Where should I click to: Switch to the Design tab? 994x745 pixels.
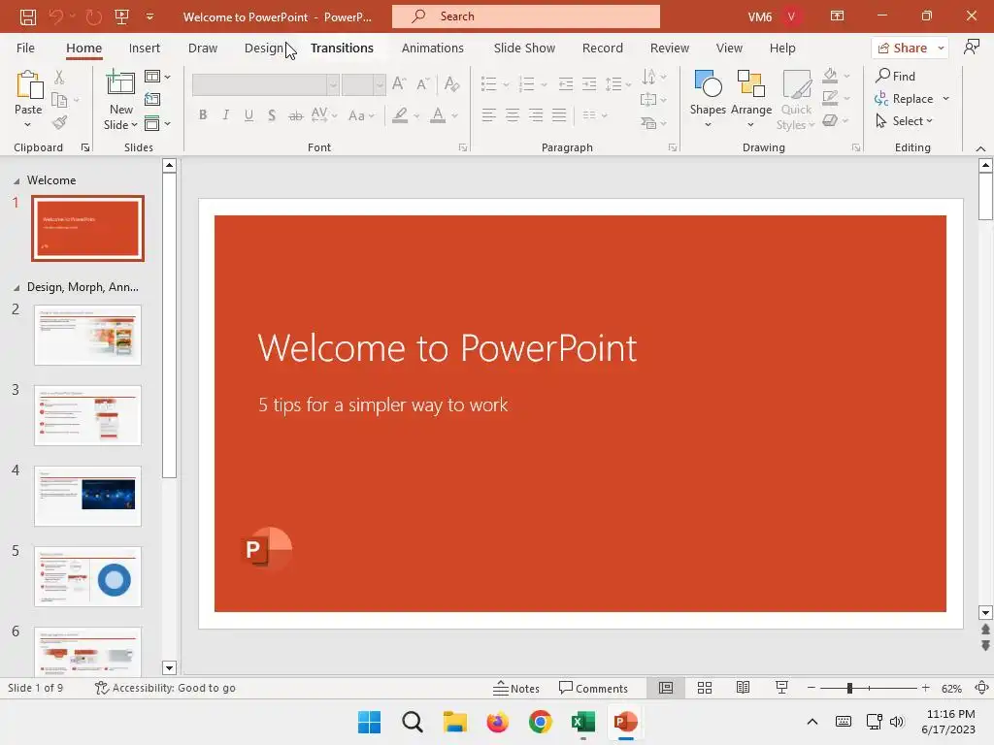[x=264, y=49]
